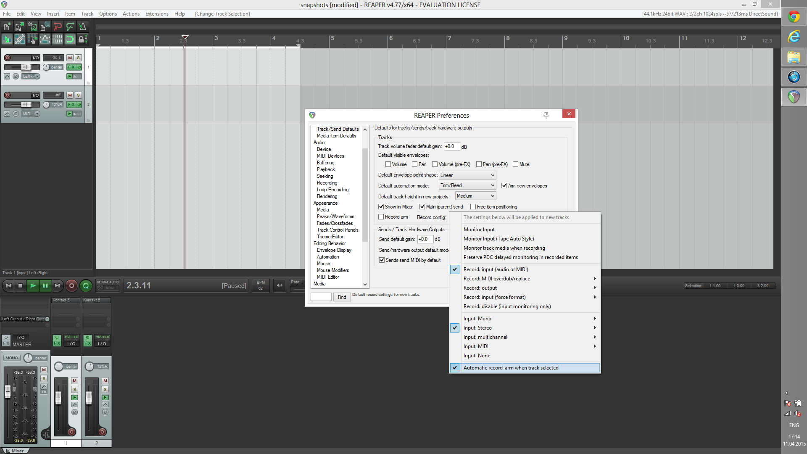Viewport: 807px width, 454px height.
Task: Open Internet Explorer from the taskbar
Action: 794,37
